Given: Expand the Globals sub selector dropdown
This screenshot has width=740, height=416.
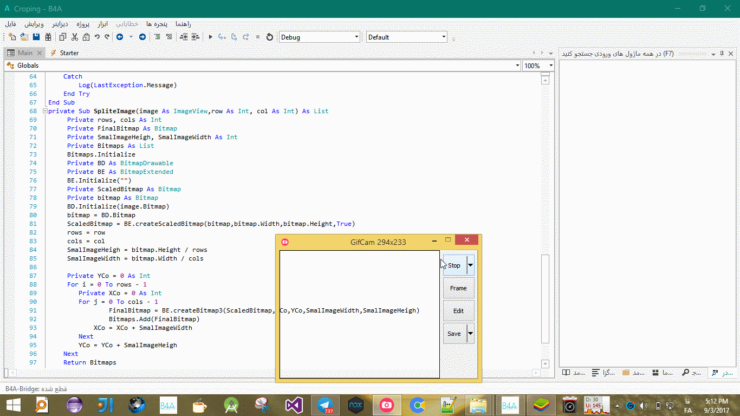Looking at the screenshot, I should [x=517, y=66].
